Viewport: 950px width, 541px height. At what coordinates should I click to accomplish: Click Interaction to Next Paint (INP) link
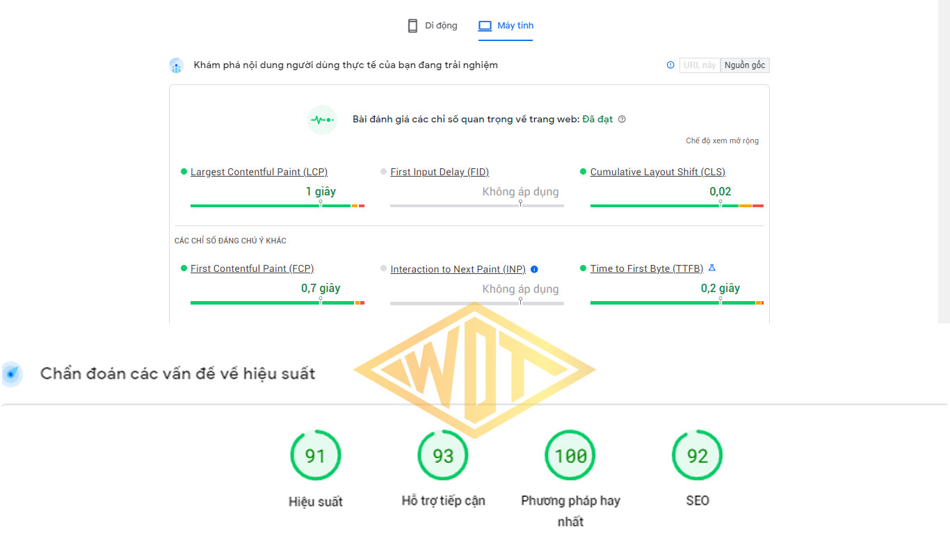click(458, 269)
